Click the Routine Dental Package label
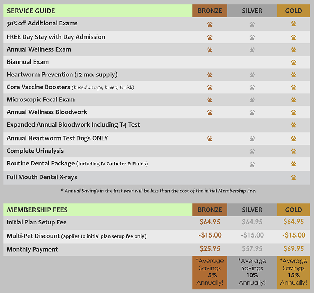 coord(77,164)
